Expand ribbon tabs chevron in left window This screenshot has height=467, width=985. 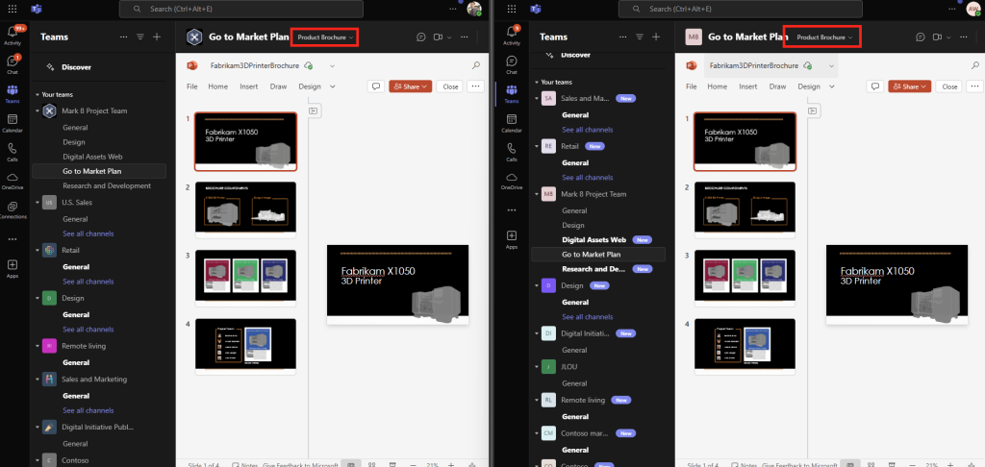tap(332, 86)
